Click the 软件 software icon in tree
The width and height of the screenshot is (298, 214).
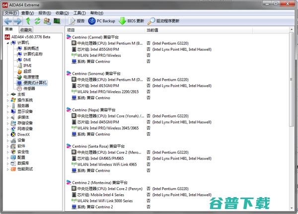(13, 146)
